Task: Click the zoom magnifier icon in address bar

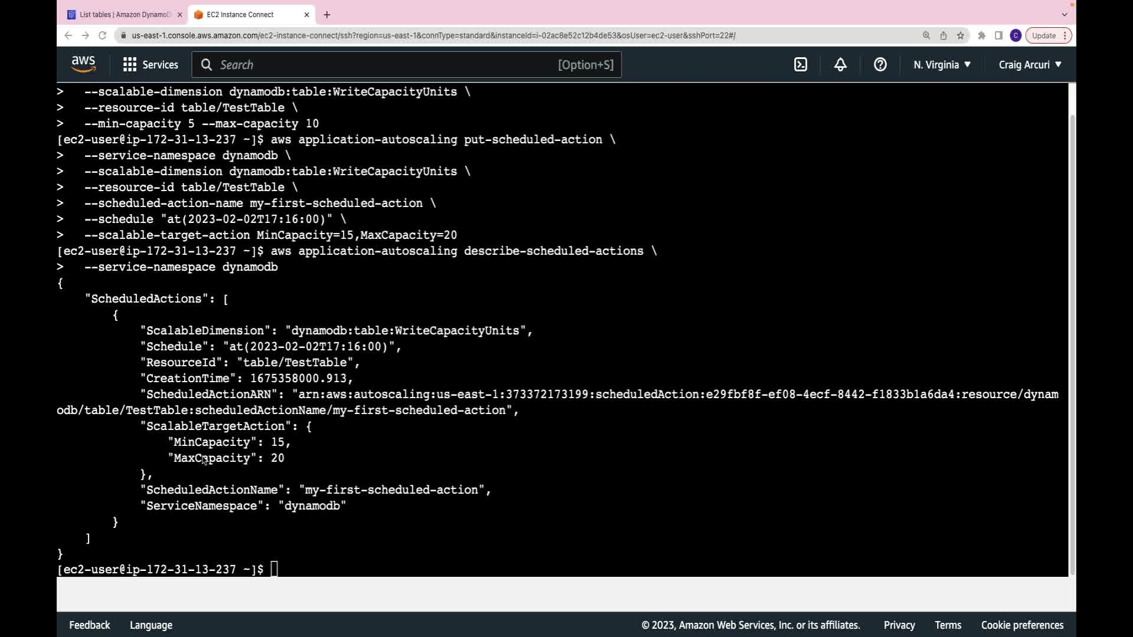Action: click(926, 35)
